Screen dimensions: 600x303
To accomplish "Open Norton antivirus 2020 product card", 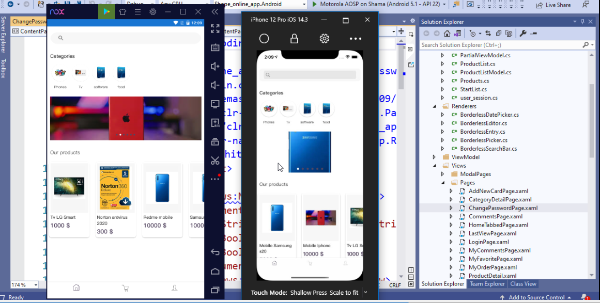I will pyautogui.click(x=116, y=200).
